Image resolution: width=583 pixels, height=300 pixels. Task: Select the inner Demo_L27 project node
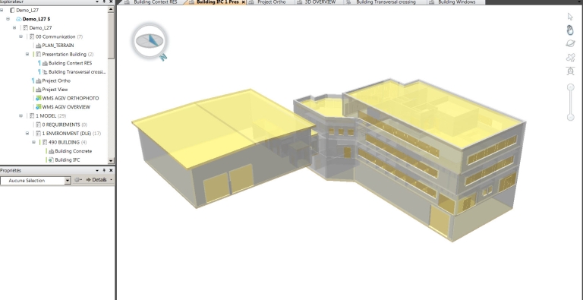pos(40,28)
